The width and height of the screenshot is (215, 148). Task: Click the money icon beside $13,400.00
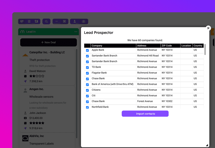point(25,118)
